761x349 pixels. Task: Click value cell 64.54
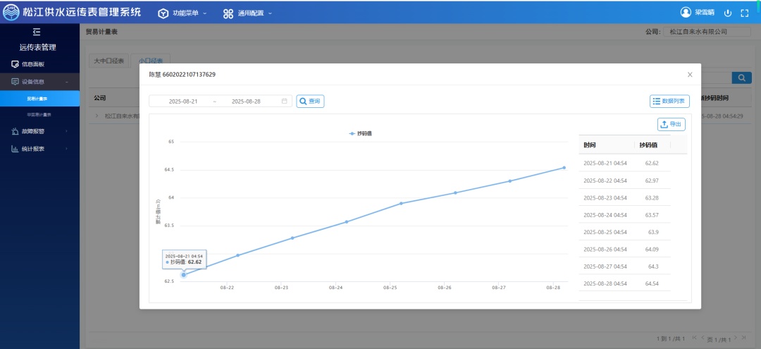click(x=652, y=283)
